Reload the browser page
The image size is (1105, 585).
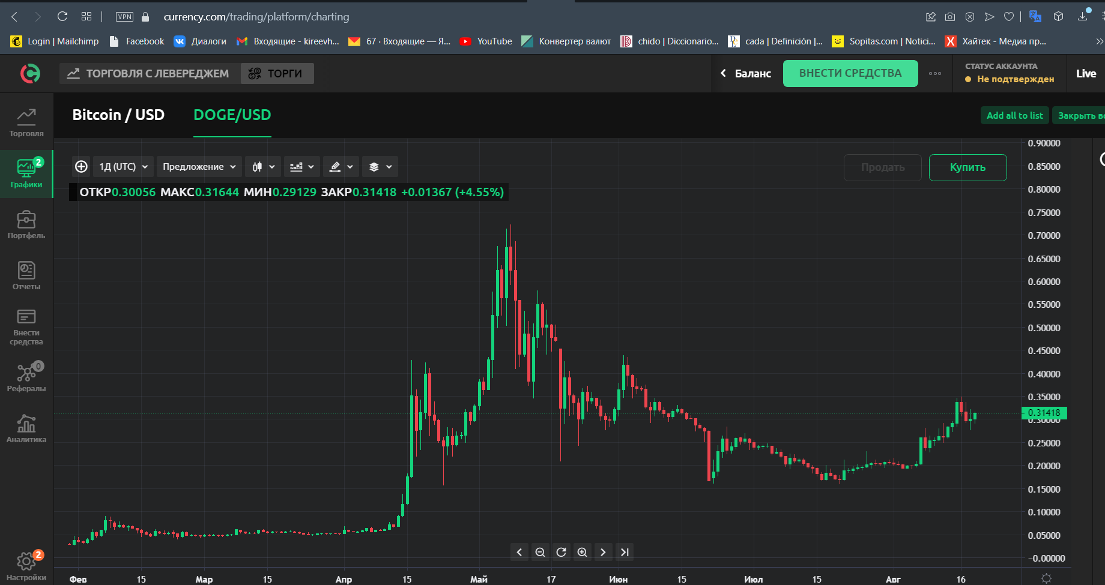click(x=62, y=17)
